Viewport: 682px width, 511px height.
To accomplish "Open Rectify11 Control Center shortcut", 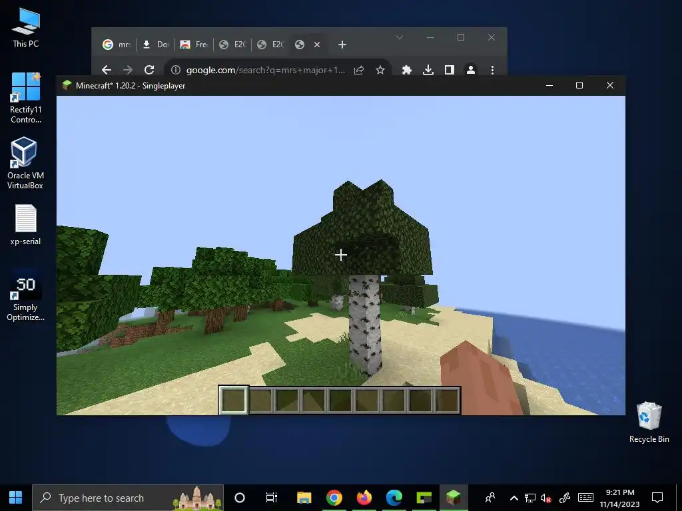I will coord(26,98).
